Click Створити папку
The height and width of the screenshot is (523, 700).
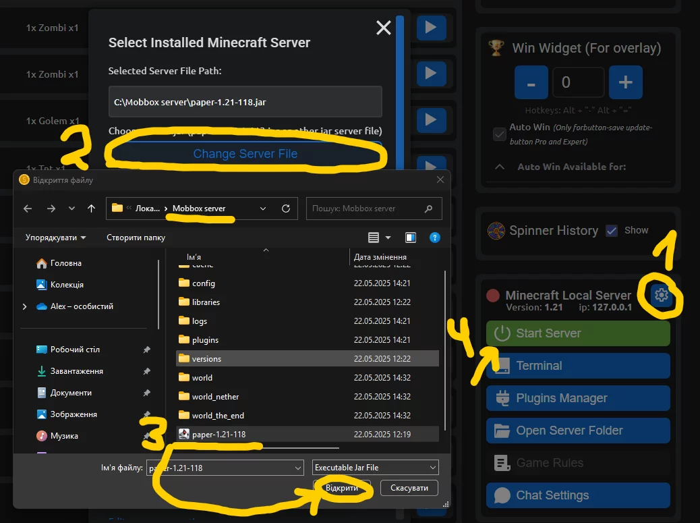[136, 238]
